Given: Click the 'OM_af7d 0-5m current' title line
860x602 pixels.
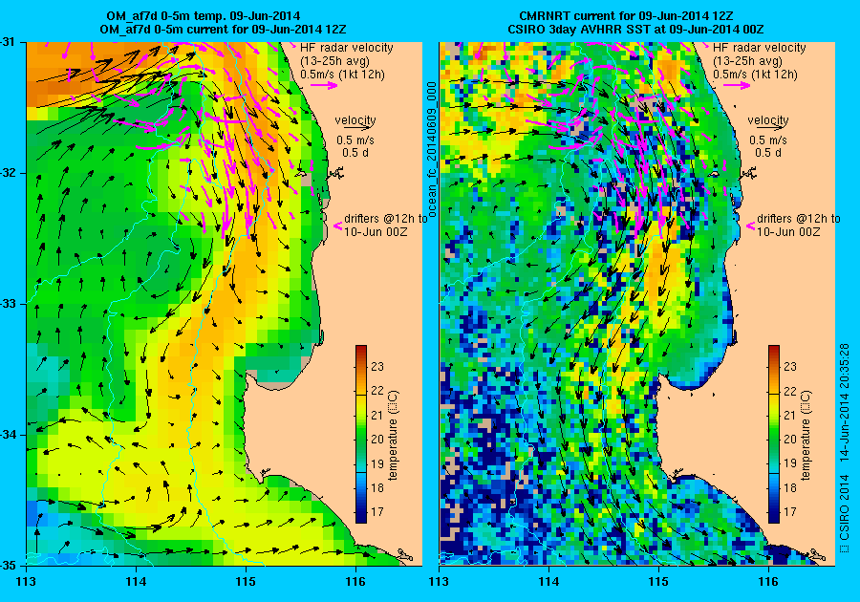Looking at the screenshot, I should tap(224, 29).
